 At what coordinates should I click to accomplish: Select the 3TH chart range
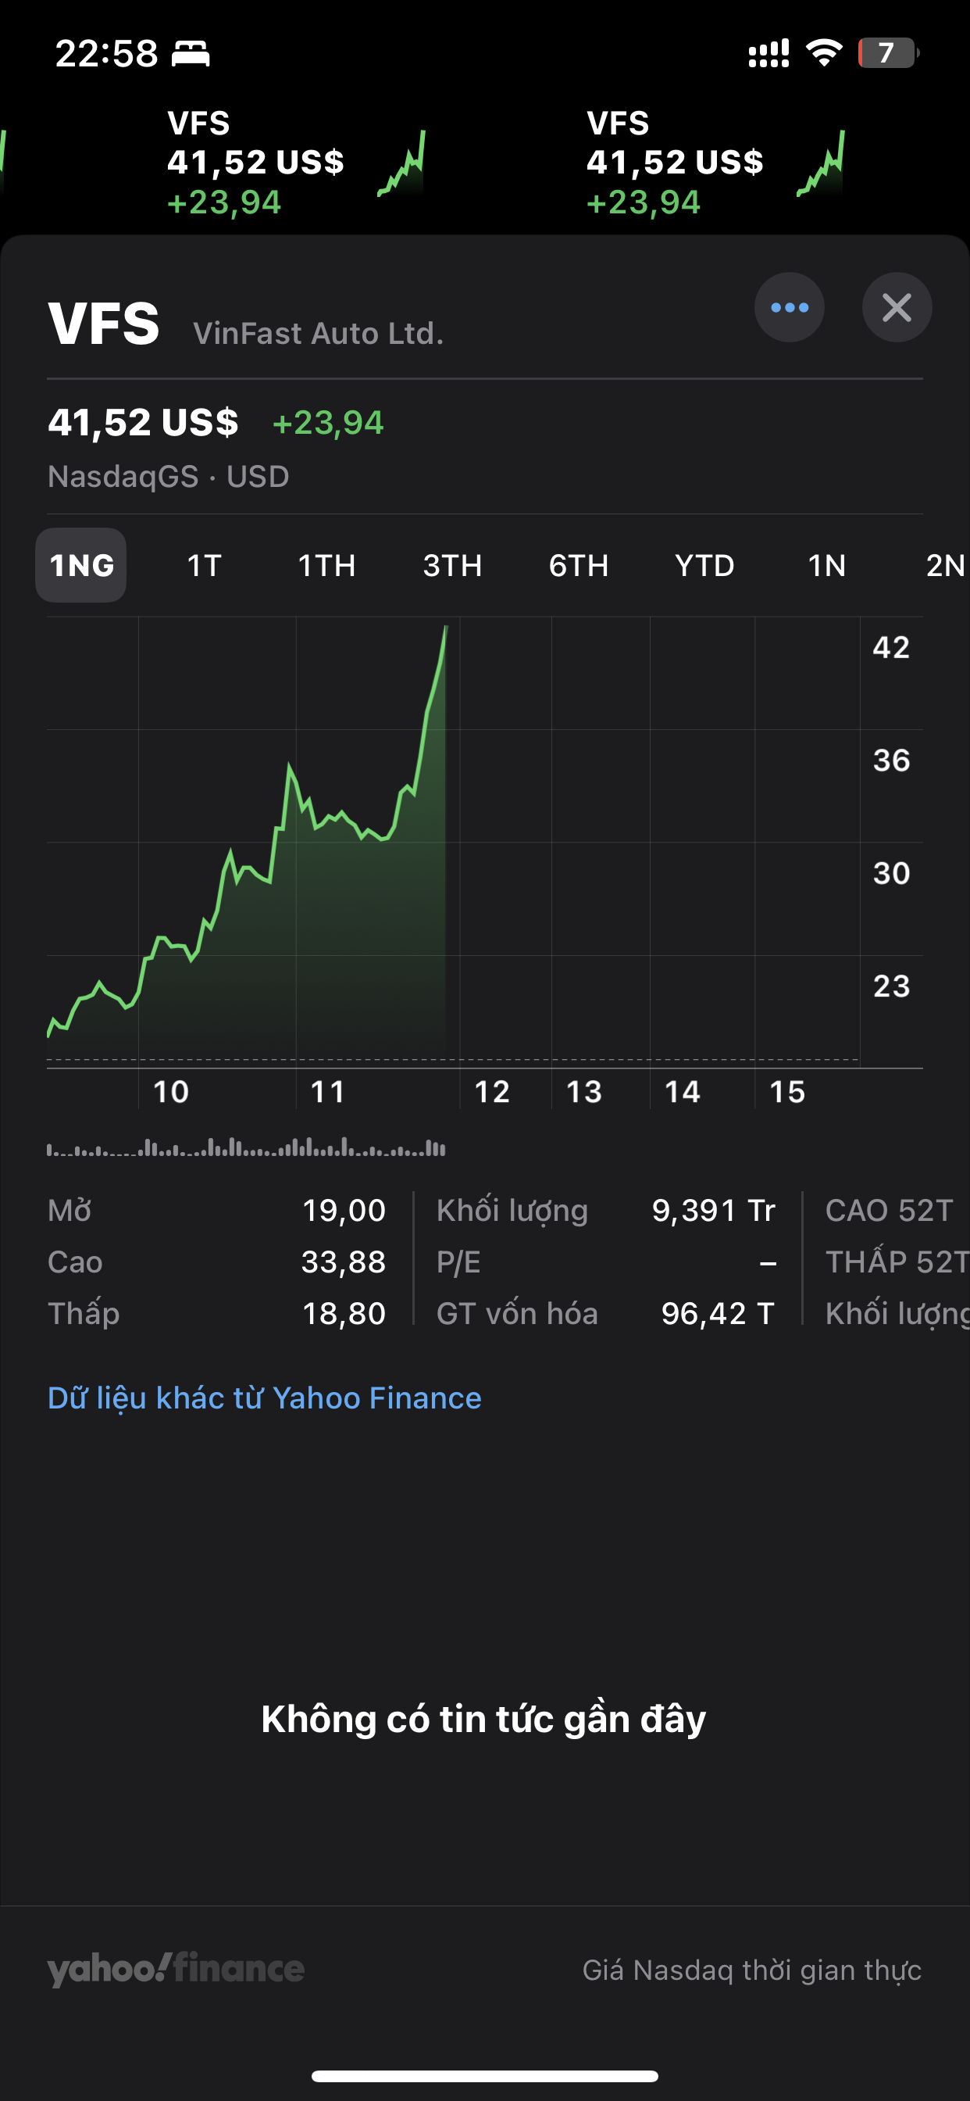point(452,565)
